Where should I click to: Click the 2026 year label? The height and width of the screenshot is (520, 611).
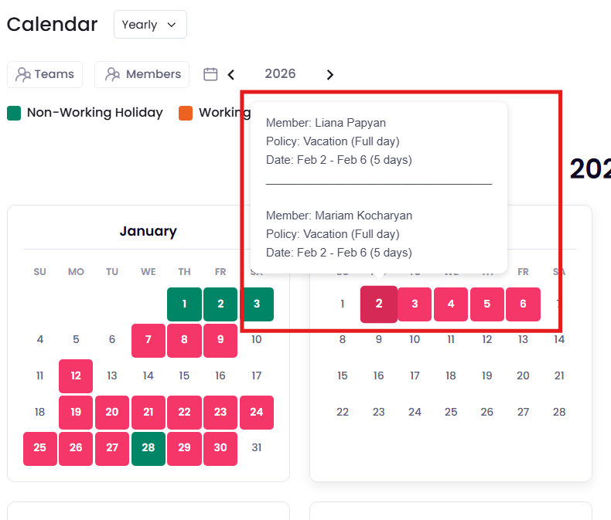[280, 74]
